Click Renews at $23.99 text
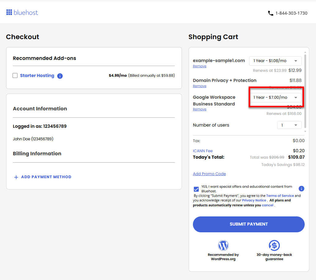Viewport: 316px width, 280px height. coord(270,71)
